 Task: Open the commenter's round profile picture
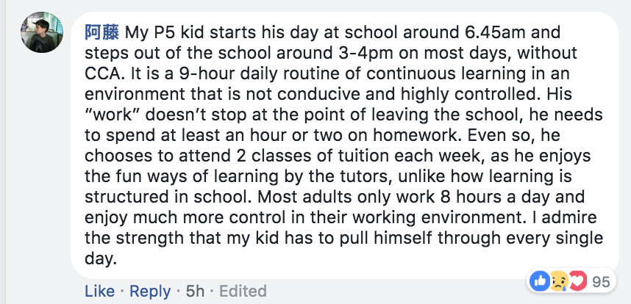coord(42,32)
